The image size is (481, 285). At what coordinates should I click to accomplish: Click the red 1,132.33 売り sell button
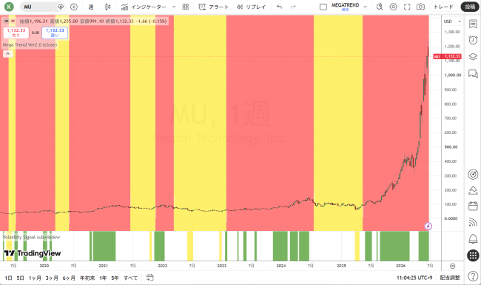[x=16, y=33]
